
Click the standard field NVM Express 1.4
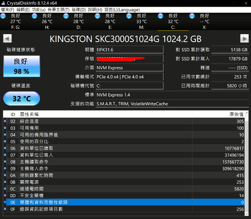tap(172, 95)
